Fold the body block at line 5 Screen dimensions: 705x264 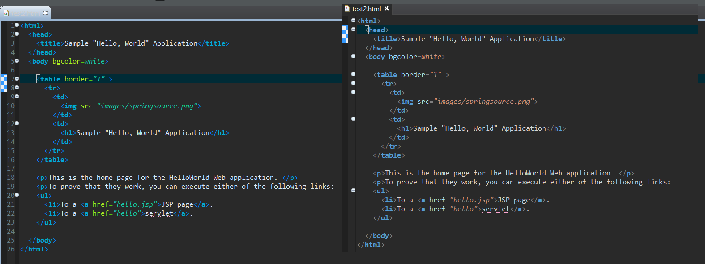(x=17, y=61)
